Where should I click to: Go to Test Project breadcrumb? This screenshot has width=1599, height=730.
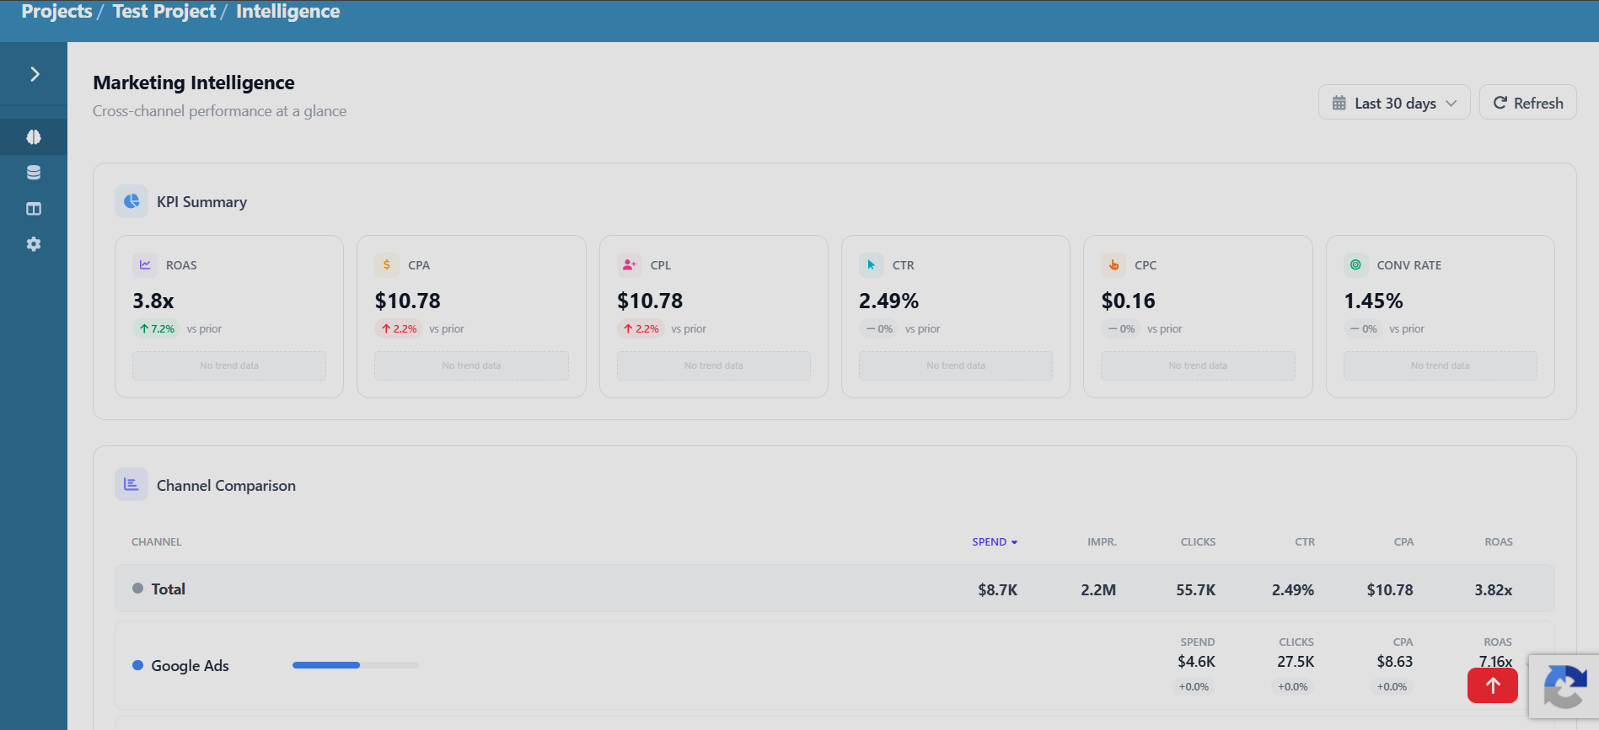(164, 12)
